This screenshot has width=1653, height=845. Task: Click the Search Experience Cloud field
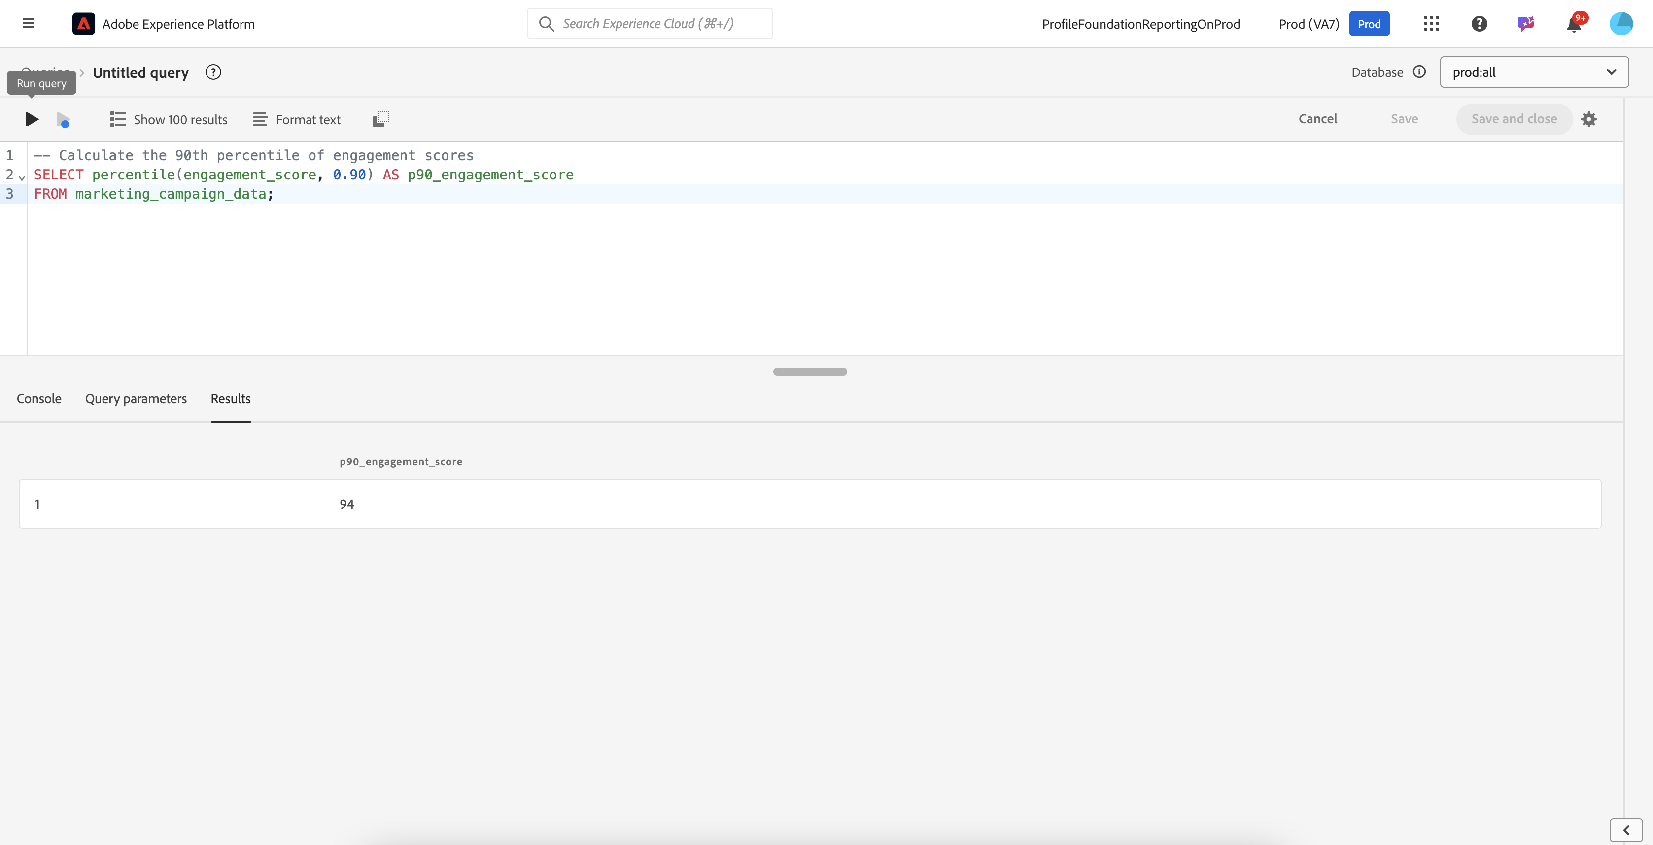[650, 24]
